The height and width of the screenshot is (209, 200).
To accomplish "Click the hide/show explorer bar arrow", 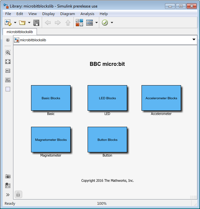I will coord(8,40).
